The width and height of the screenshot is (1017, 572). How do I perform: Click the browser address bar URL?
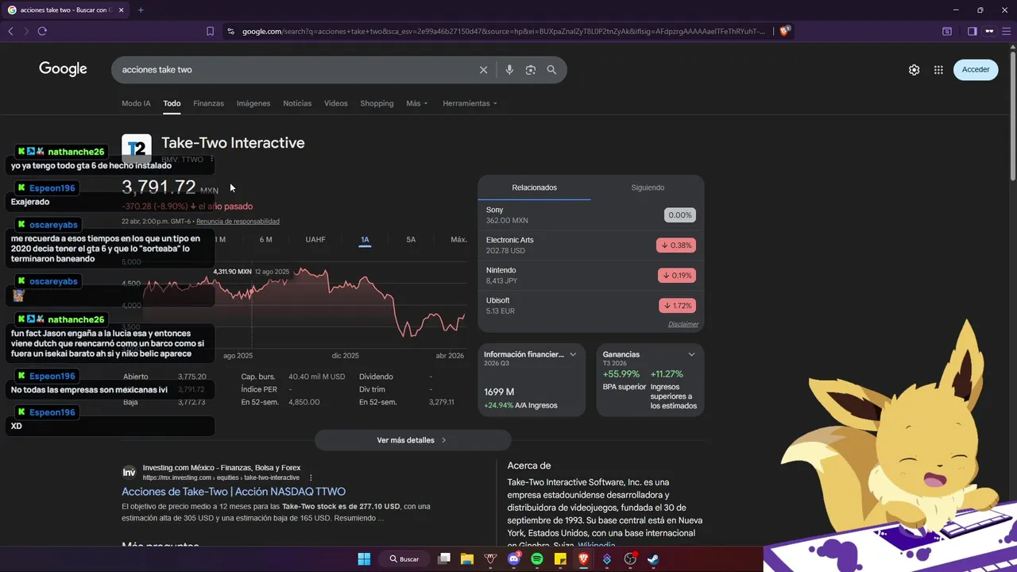point(504,31)
